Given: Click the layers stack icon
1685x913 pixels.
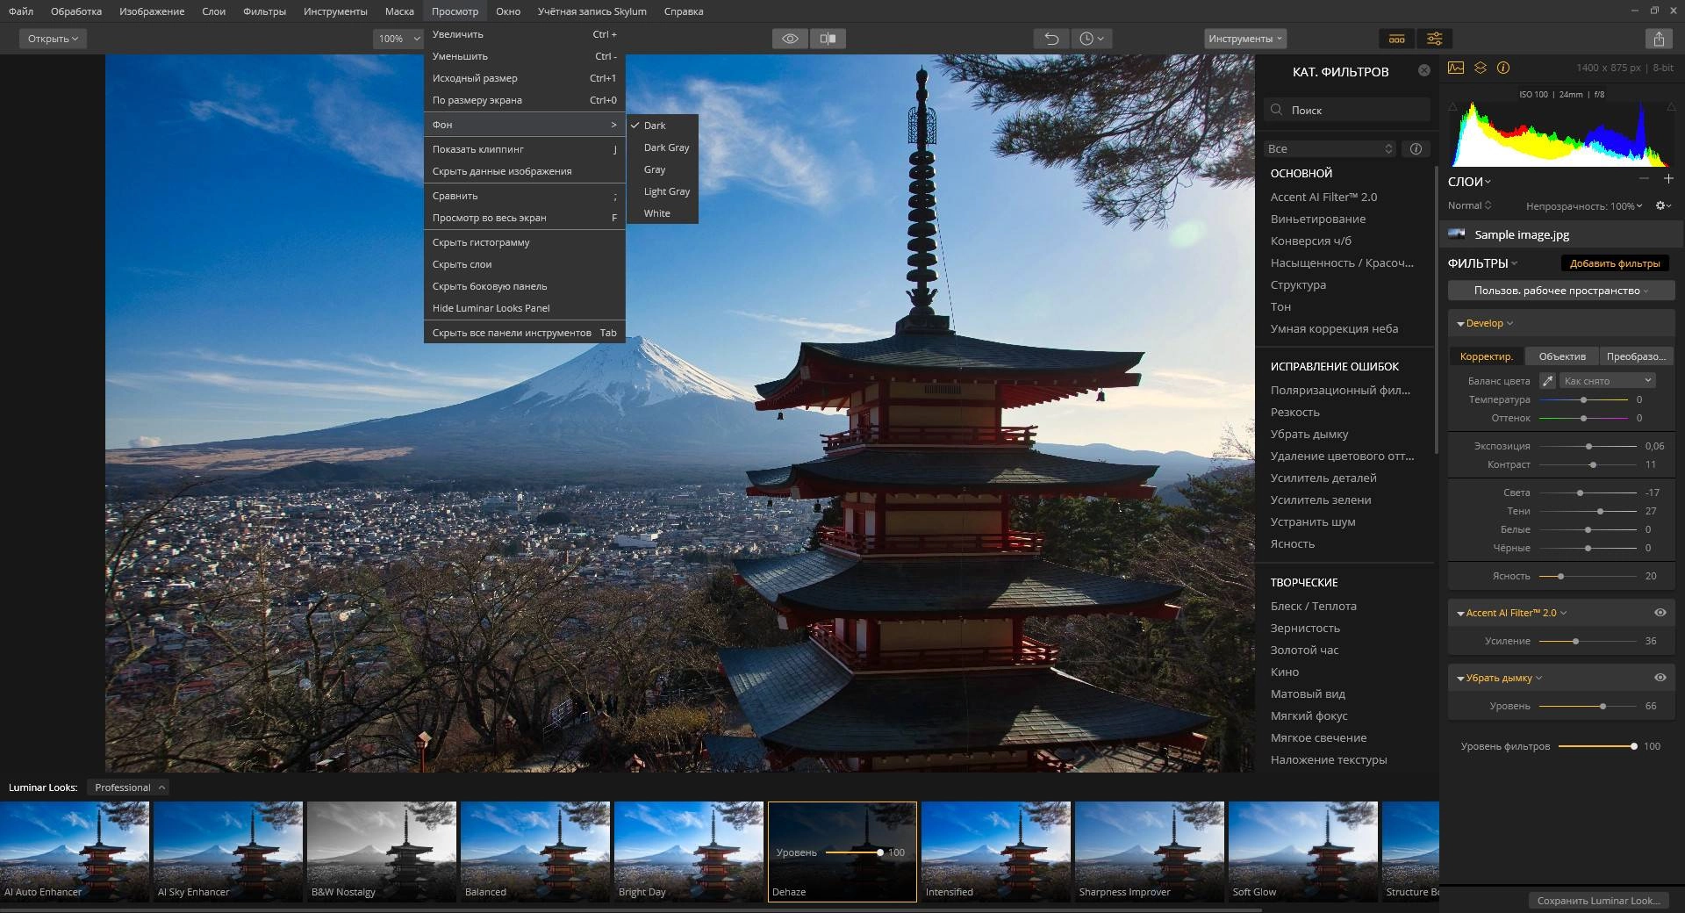Looking at the screenshot, I should point(1481,68).
